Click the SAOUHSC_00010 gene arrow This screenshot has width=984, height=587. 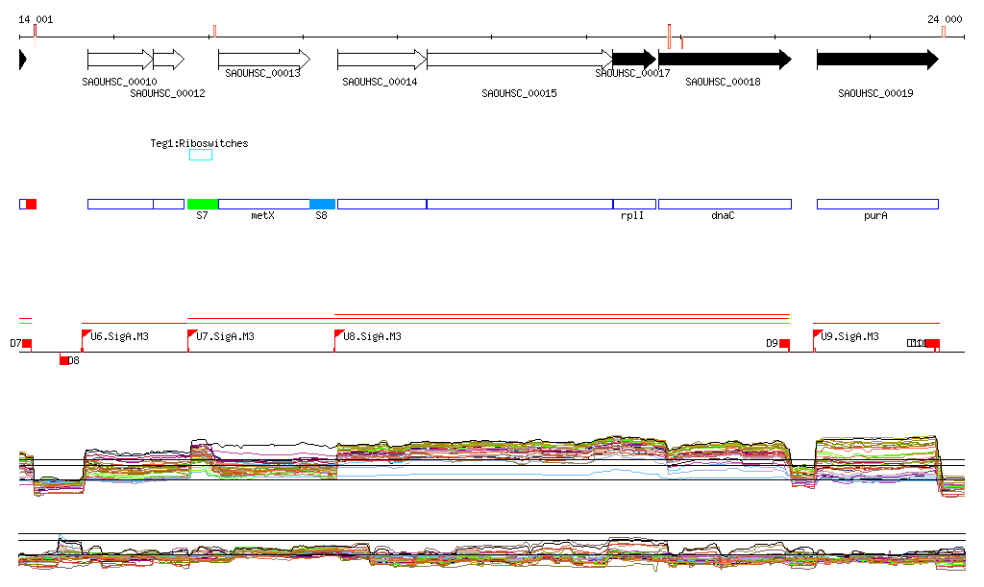pos(119,60)
